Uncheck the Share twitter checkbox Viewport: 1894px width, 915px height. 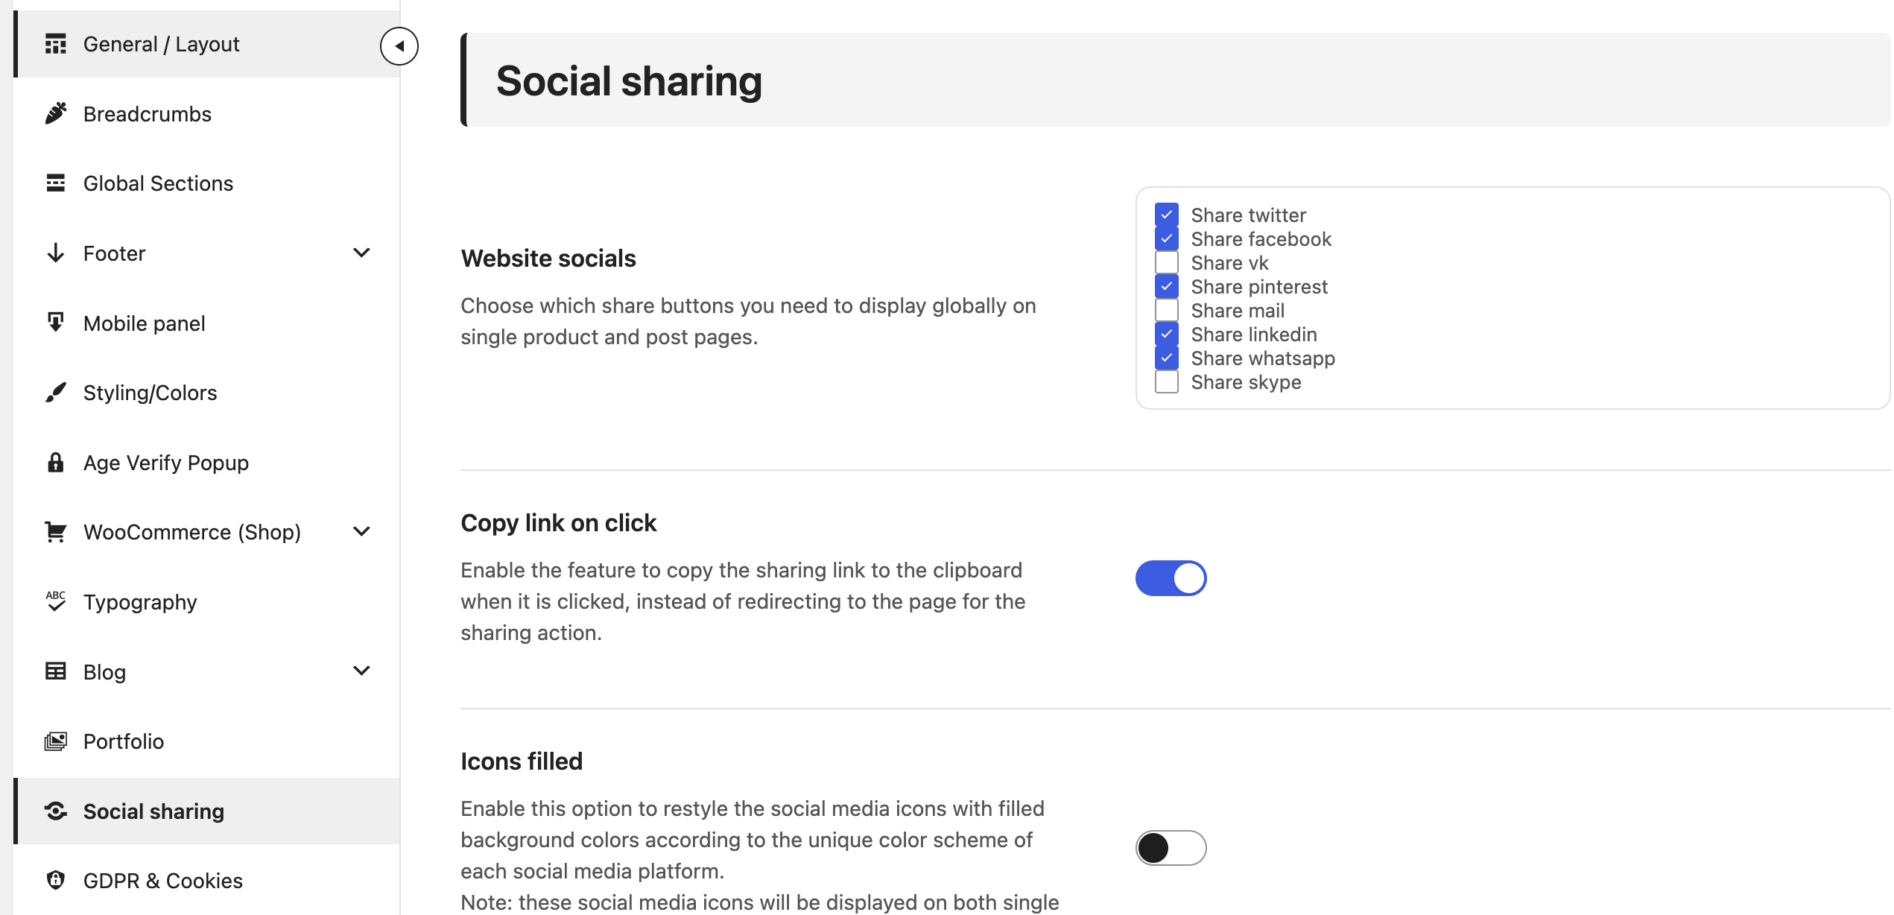pos(1167,215)
